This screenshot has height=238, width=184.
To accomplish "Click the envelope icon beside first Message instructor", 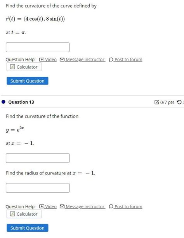I will click(x=62, y=60).
